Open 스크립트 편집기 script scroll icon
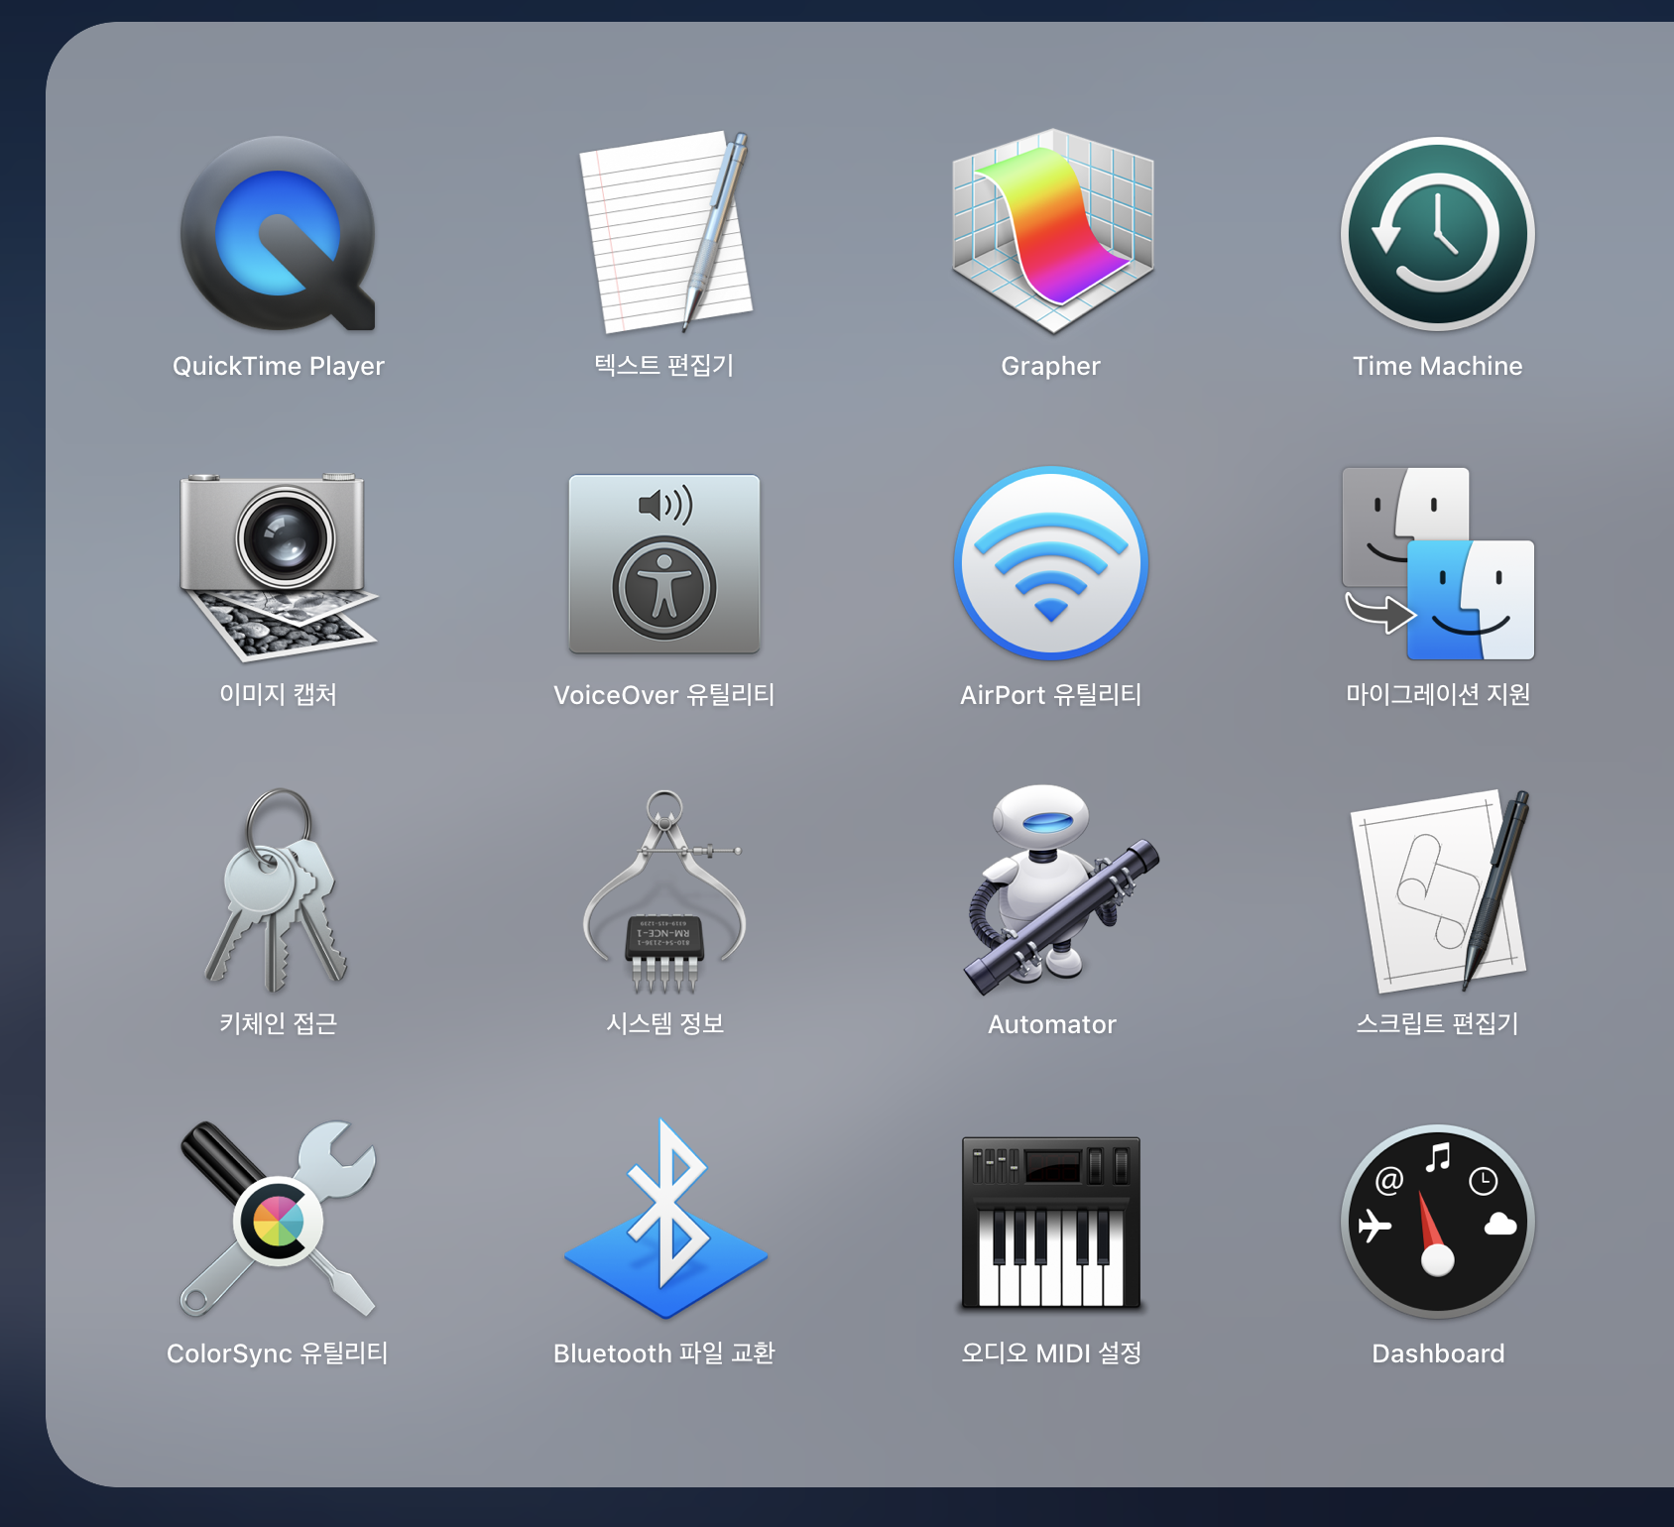Screen dimensions: 1674x1527 (x=1440, y=890)
